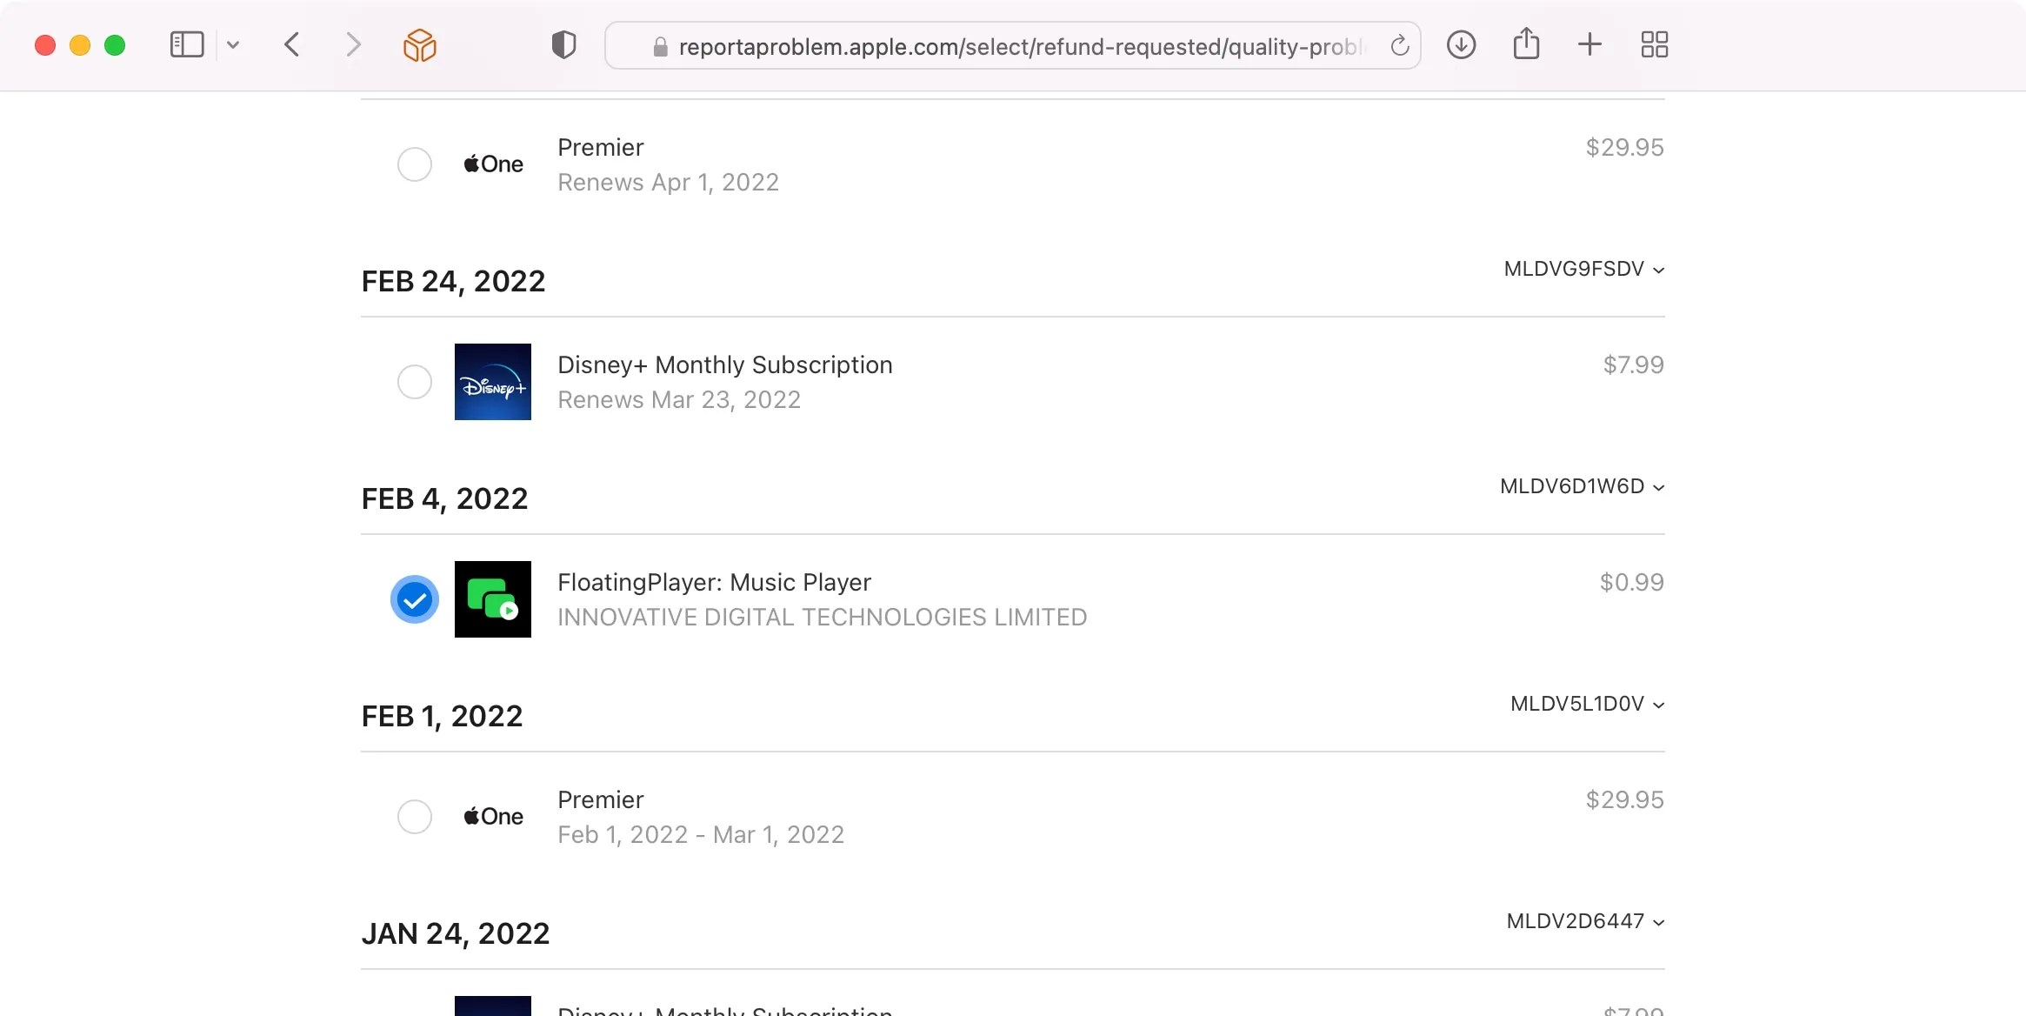2026x1016 pixels.
Task: Deselect FloatingPlayer: Music Player
Action: (x=415, y=599)
